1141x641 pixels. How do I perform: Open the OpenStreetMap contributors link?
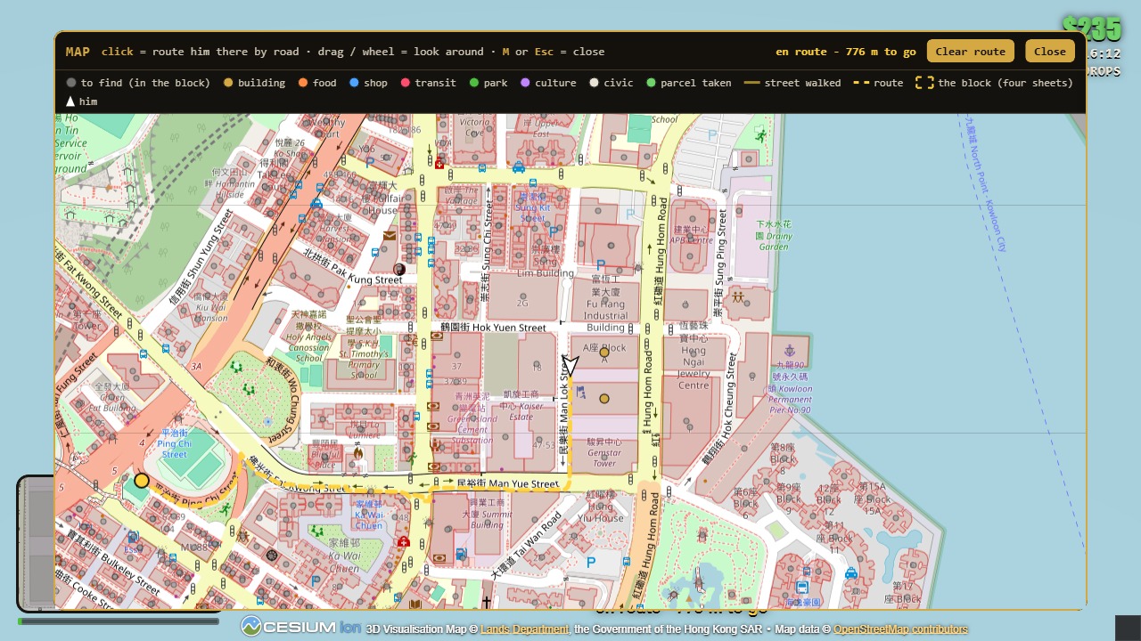(x=900, y=629)
